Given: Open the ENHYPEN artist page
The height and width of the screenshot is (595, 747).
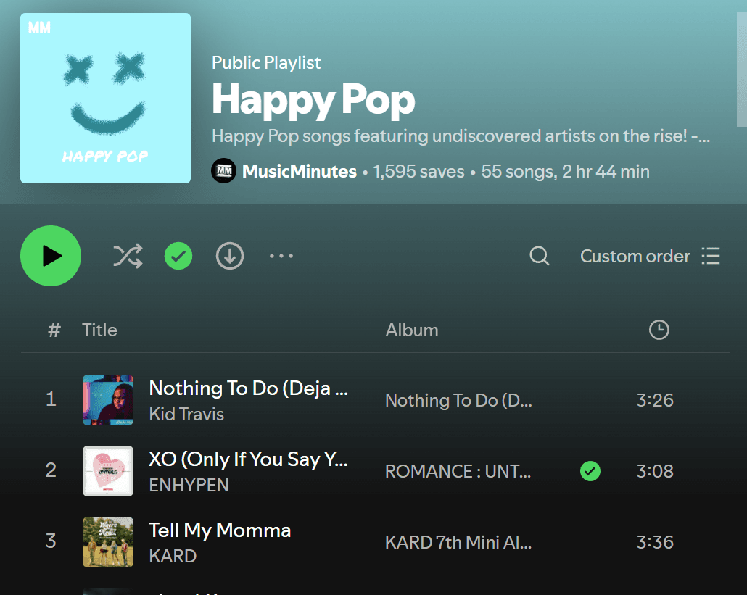Looking at the screenshot, I should point(189,485).
